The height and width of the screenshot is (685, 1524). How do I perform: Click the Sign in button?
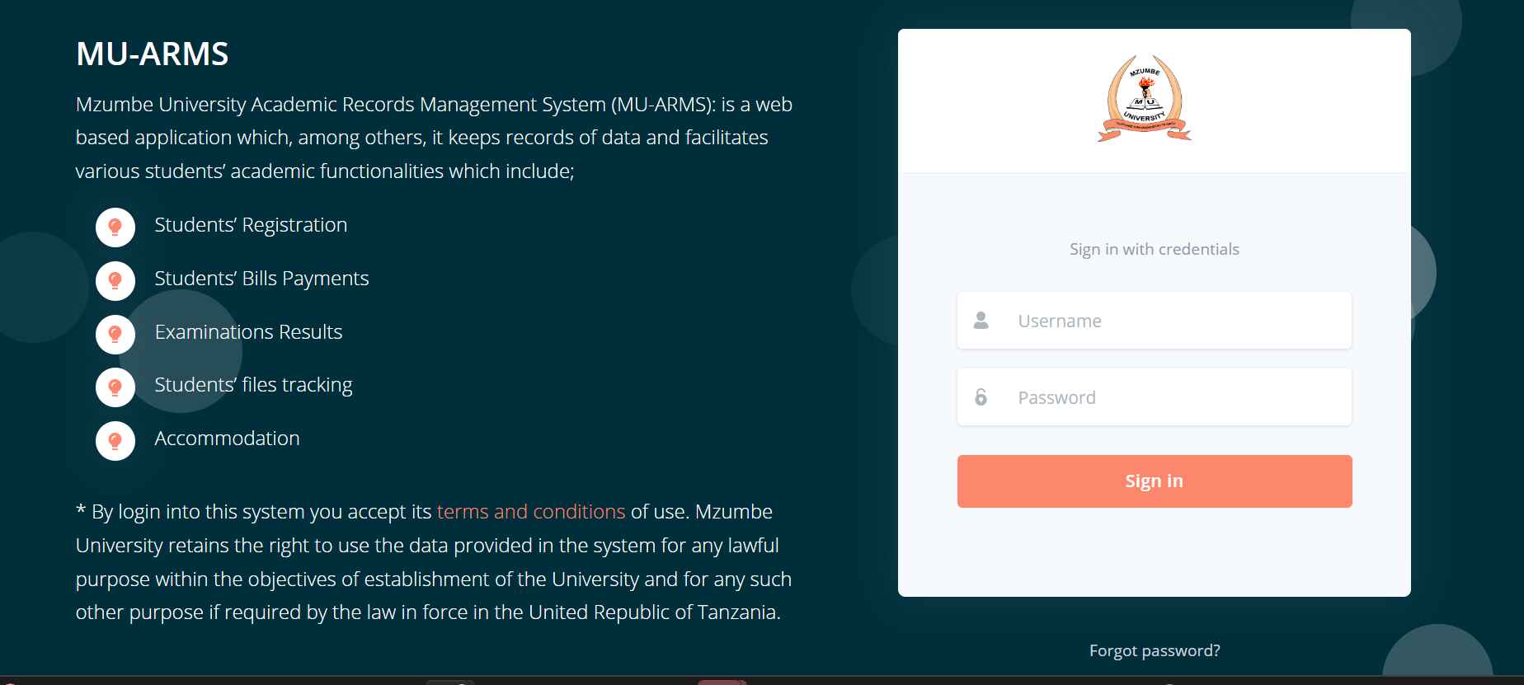pos(1155,481)
